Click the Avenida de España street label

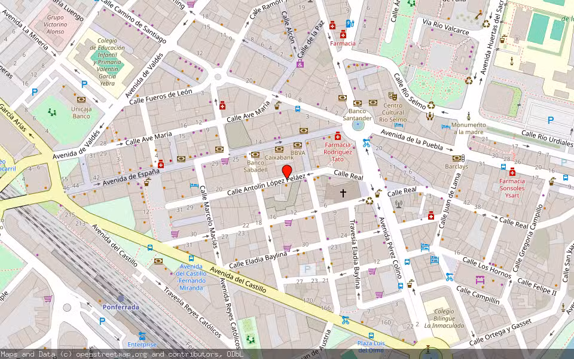click(x=131, y=178)
